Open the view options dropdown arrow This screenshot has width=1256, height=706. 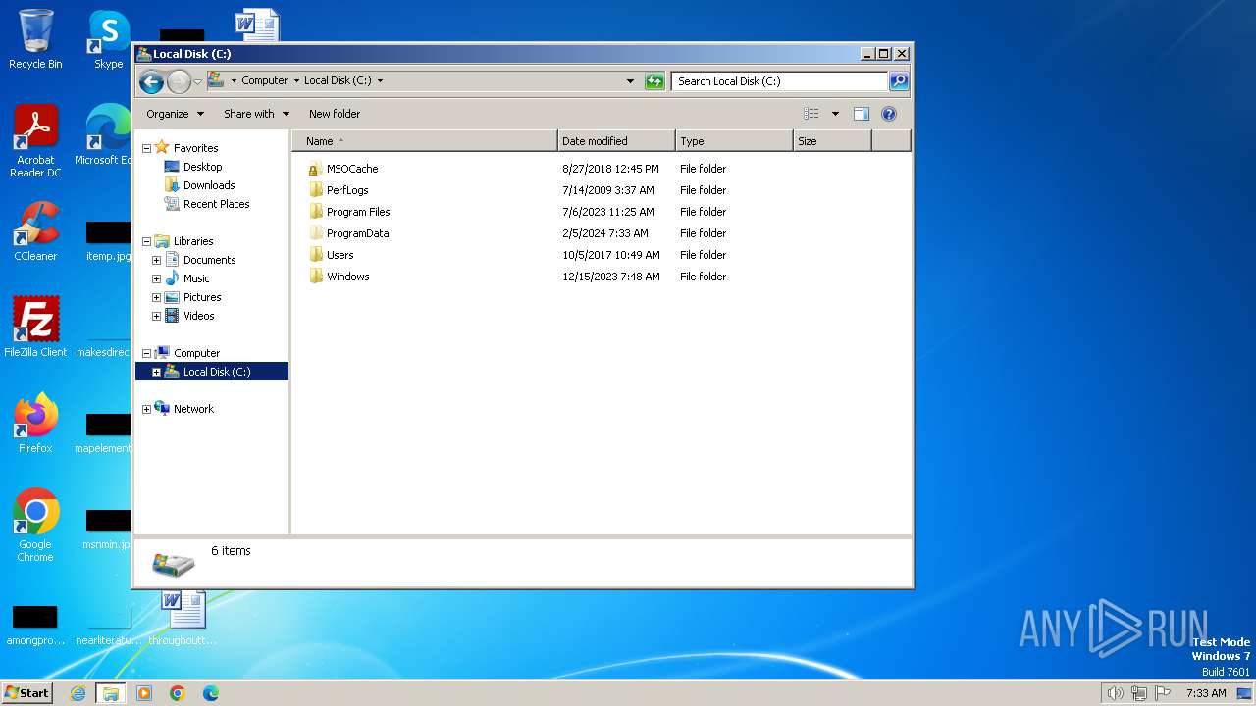click(835, 114)
